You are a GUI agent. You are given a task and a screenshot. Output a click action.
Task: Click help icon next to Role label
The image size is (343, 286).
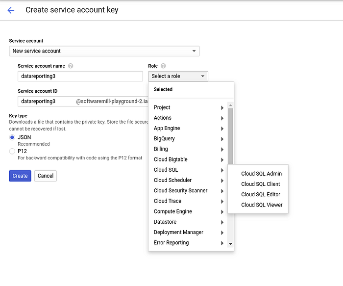[x=163, y=66]
